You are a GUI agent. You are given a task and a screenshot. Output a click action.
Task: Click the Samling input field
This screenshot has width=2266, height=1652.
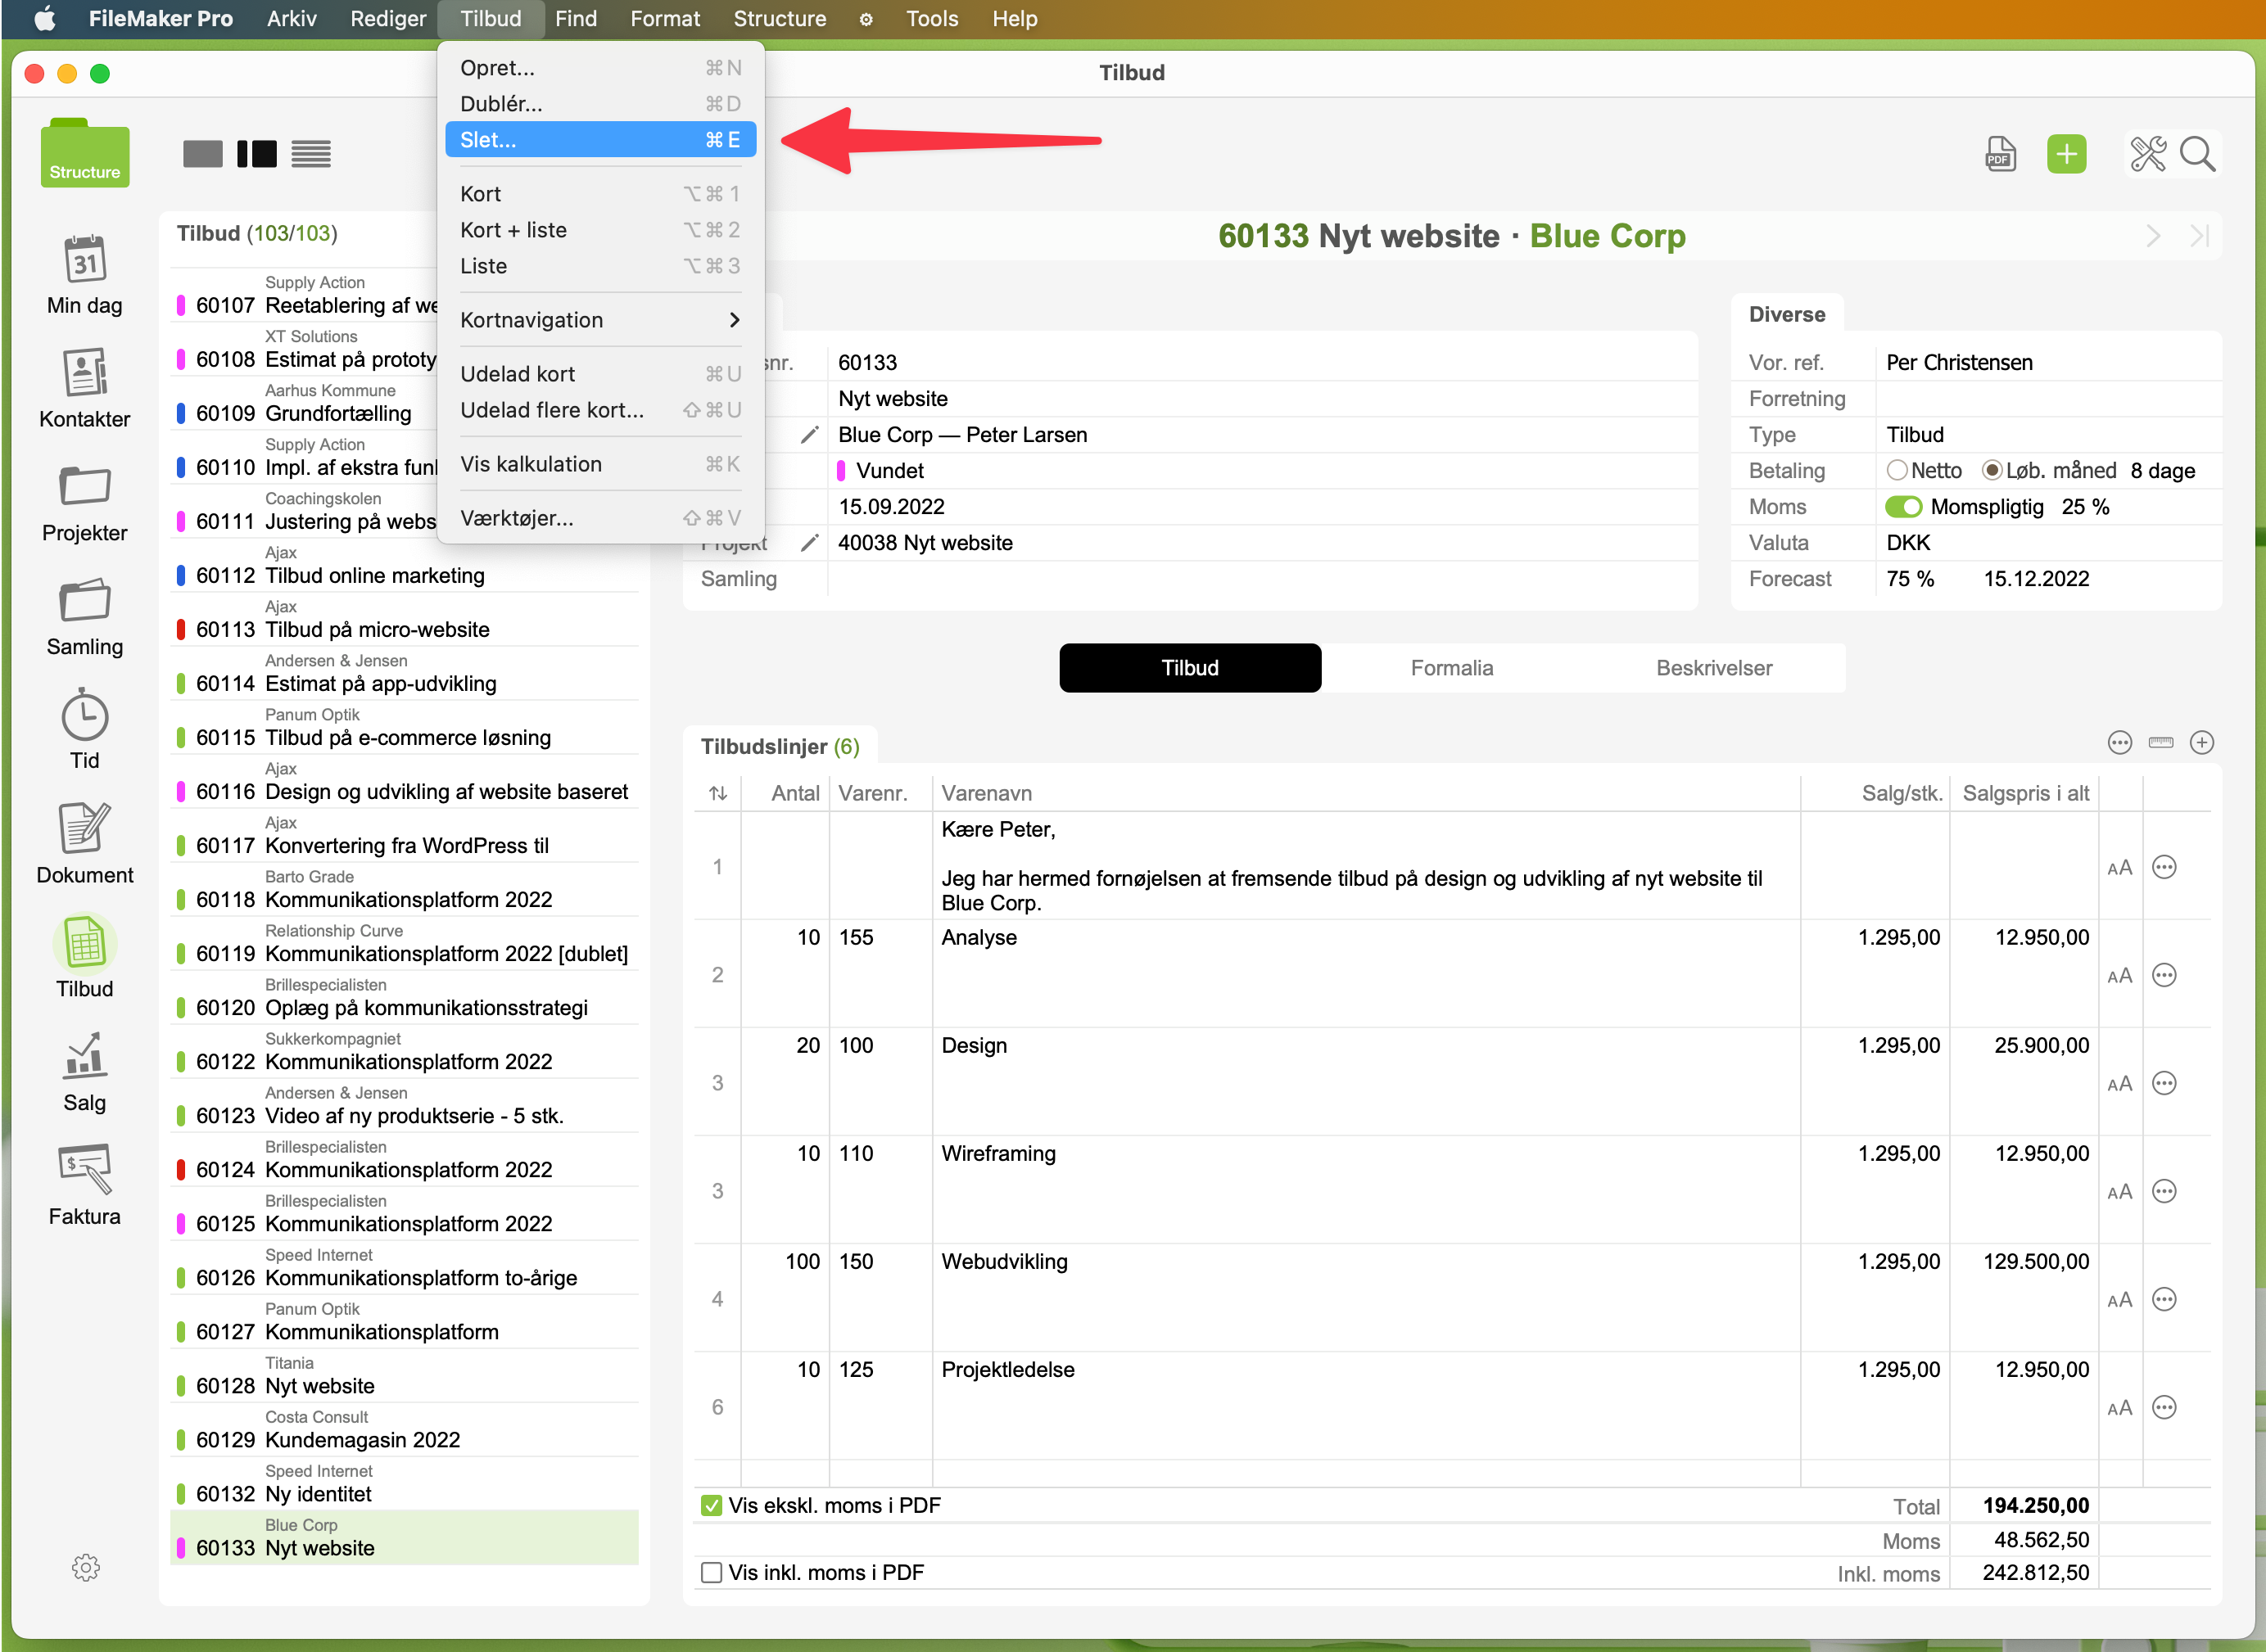[x=1260, y=579]
